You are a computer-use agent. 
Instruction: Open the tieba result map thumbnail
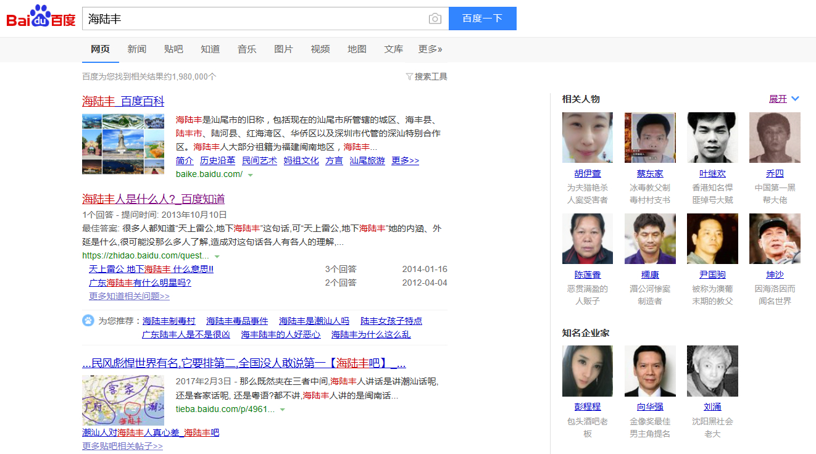coord(123,400)
